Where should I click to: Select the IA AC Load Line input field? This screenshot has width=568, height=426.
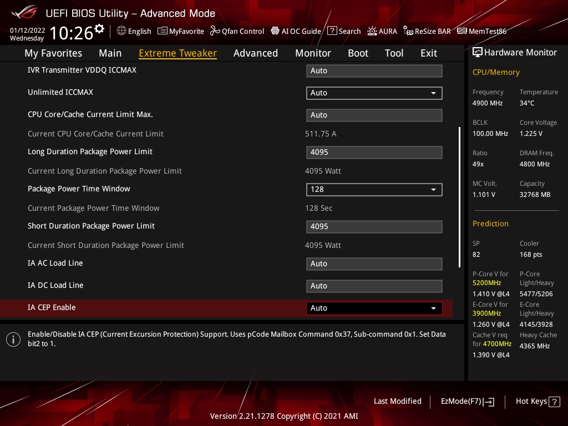coord(374,264)
